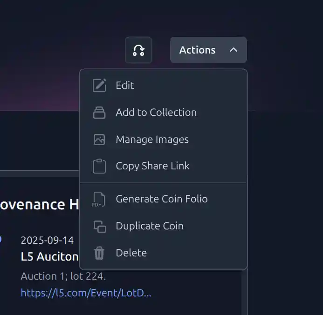
Task: Click the L5 Auction provenance entry title
Action: point(49,256)
